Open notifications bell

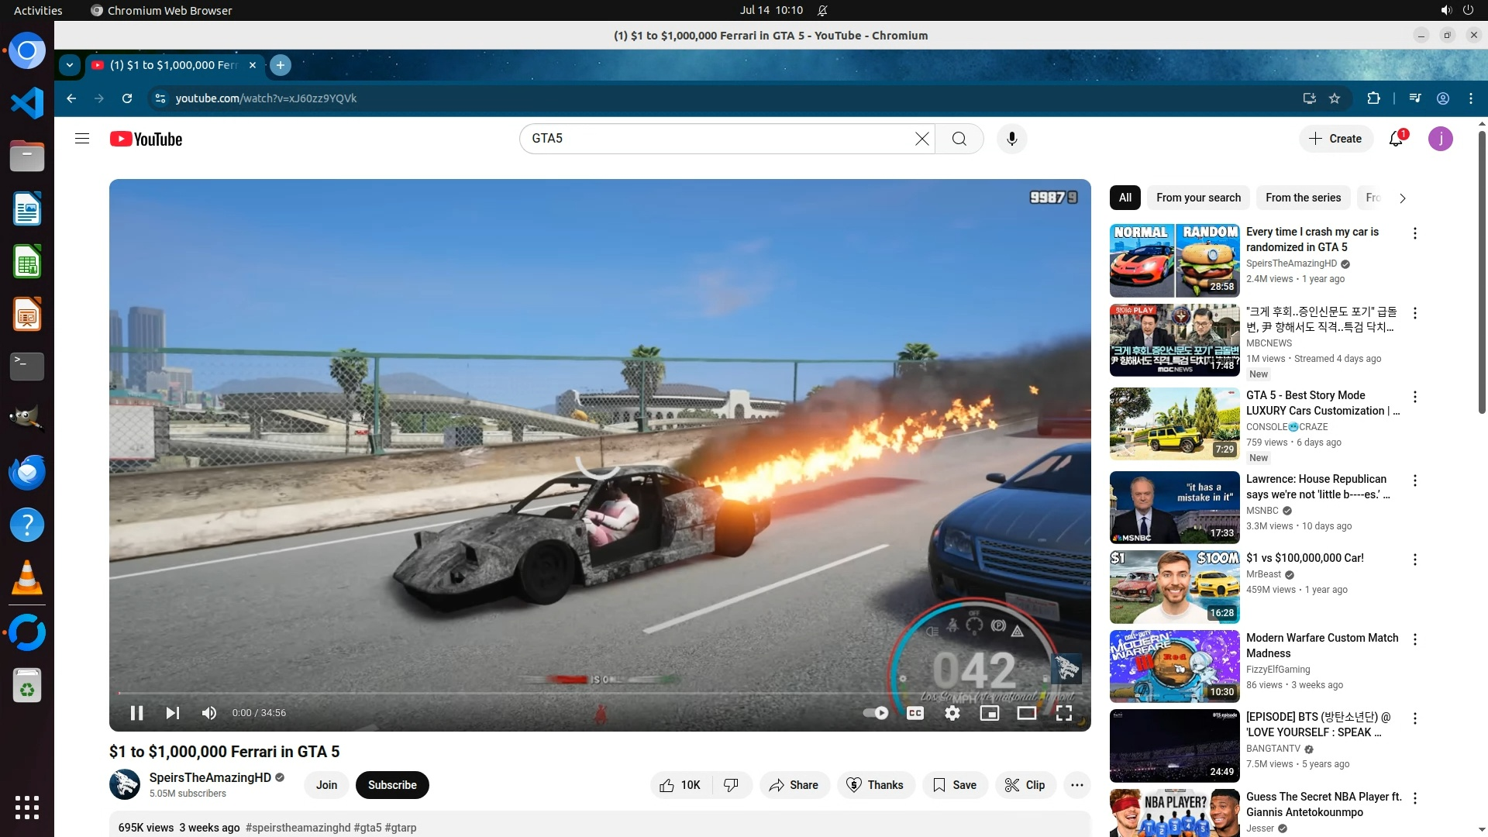pos(1396,139)
